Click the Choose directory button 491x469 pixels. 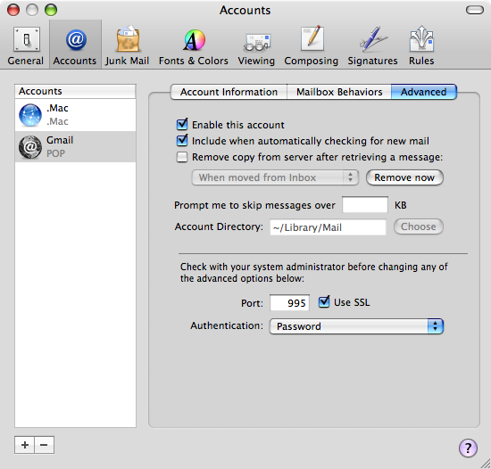click(419, 226)
